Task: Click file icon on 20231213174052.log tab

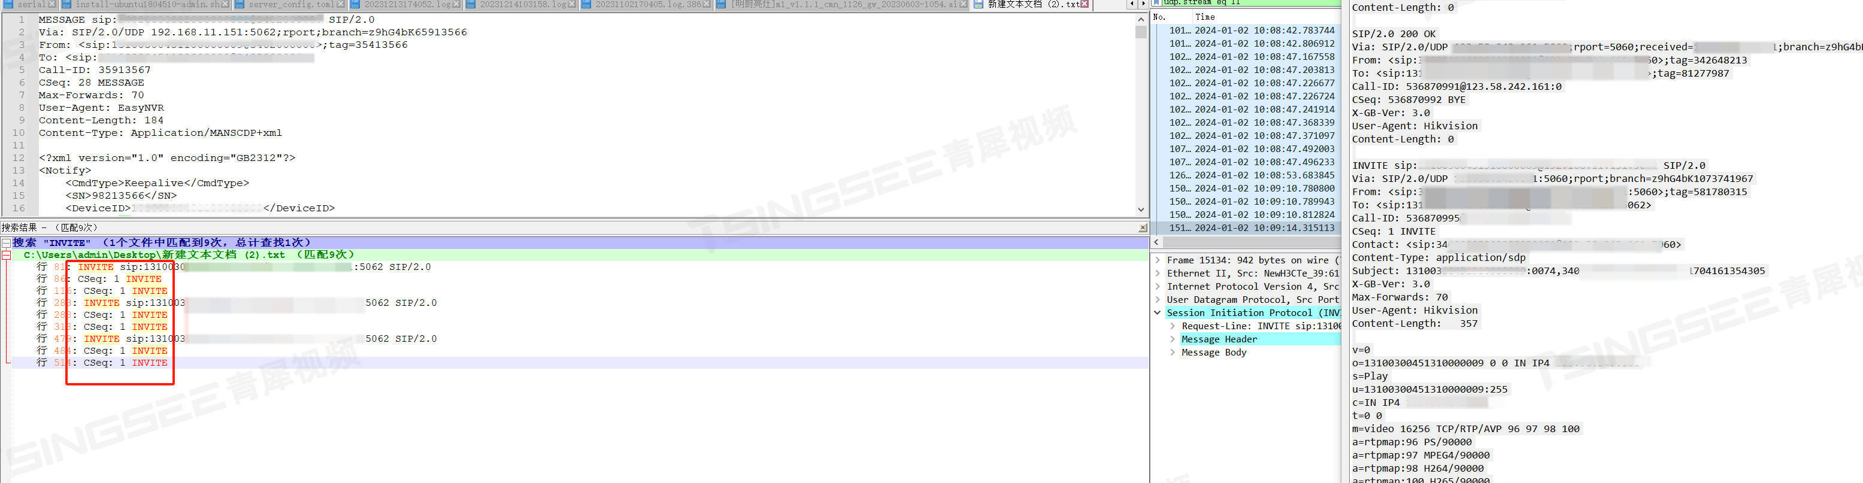Action: click(x=355, y=4)
